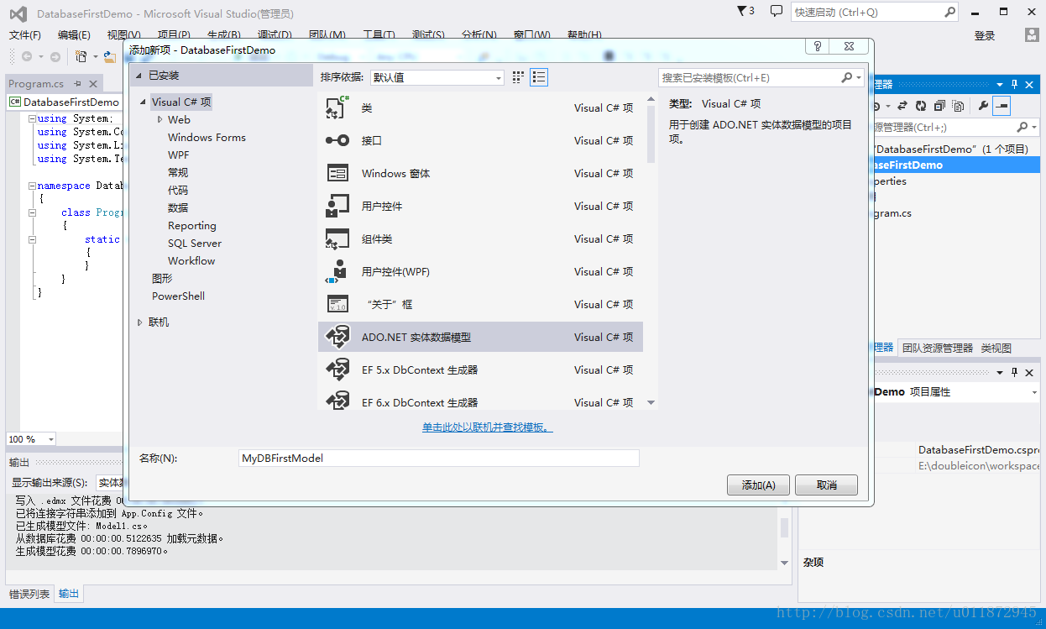Image resolution: width=1046 pixels, height=629 pixels.
Task: Click the 取消 cancel button
Action: coord(827,485)
